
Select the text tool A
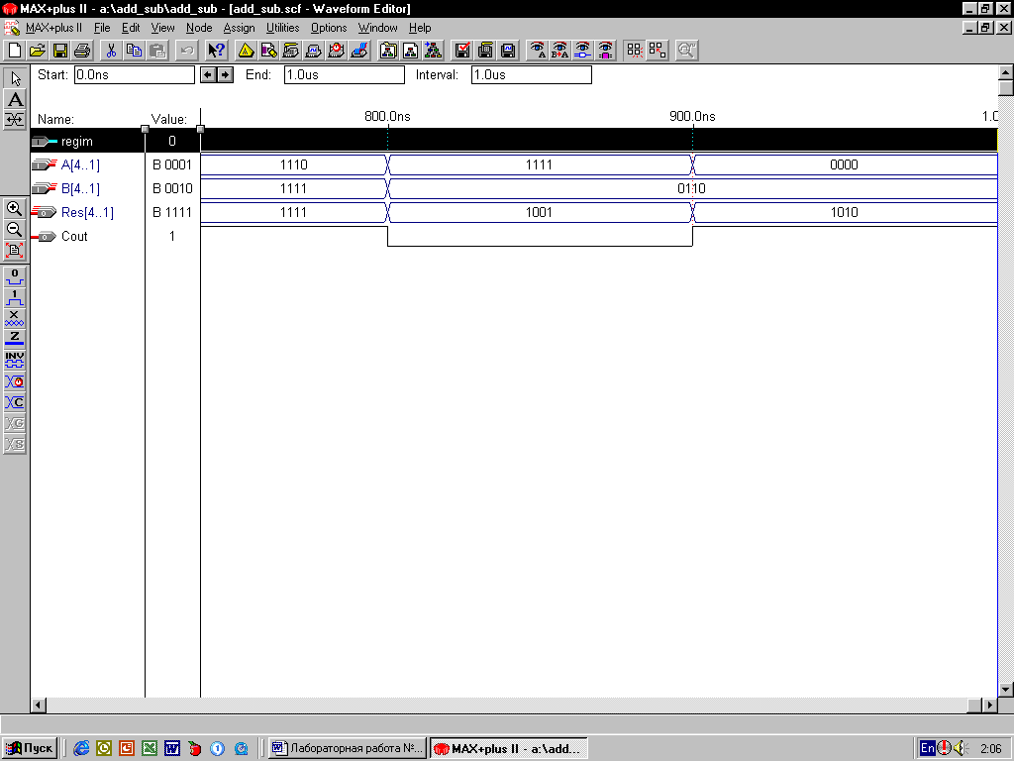coord(15,100)
